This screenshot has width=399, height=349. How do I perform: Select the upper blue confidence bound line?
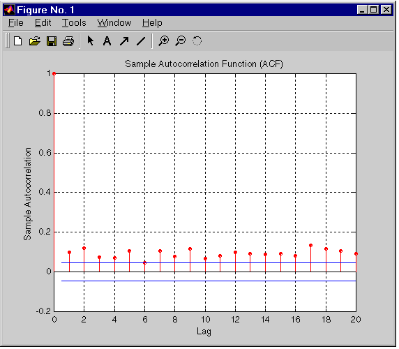209,262
